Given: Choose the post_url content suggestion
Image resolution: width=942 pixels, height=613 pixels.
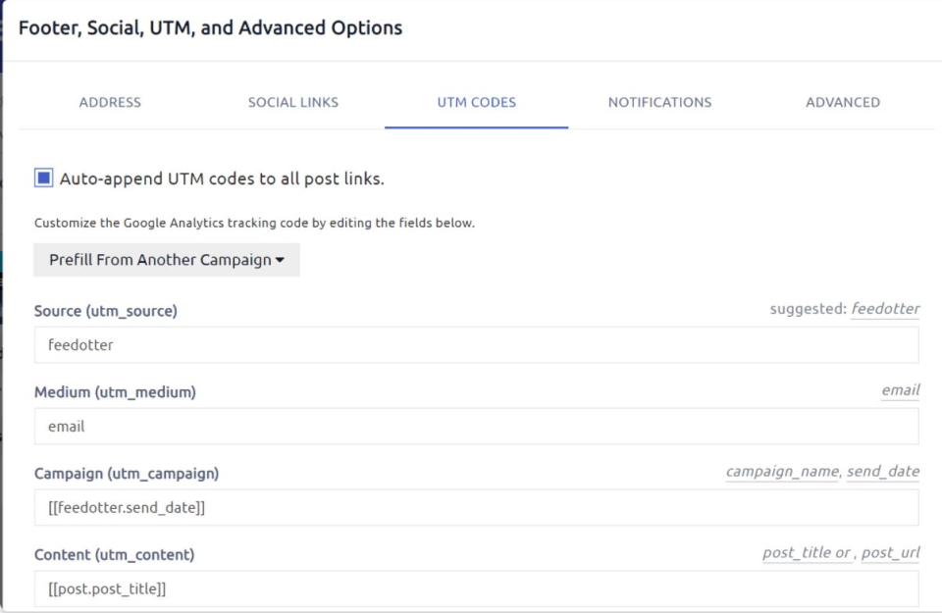Looking at the screenshot, I should [x=893, y=551].
